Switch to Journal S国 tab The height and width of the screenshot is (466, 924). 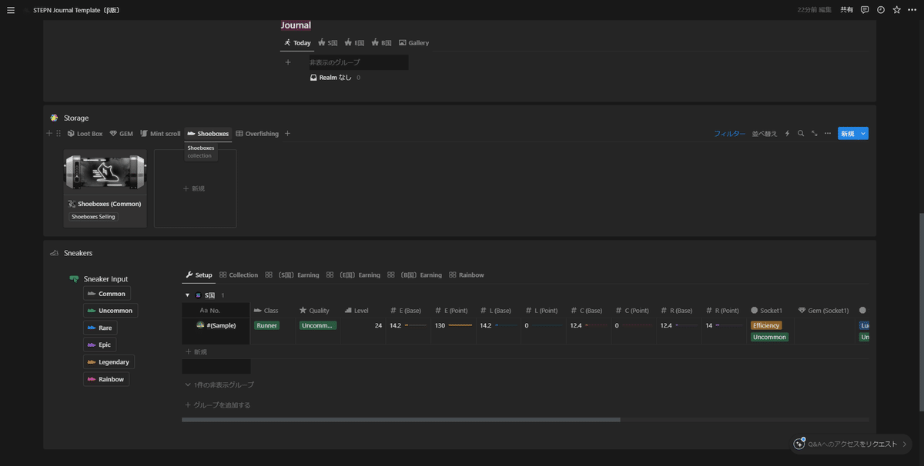[329, 43]
